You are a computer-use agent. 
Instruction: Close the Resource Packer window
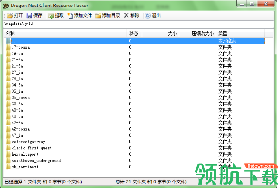coord(265,4)
